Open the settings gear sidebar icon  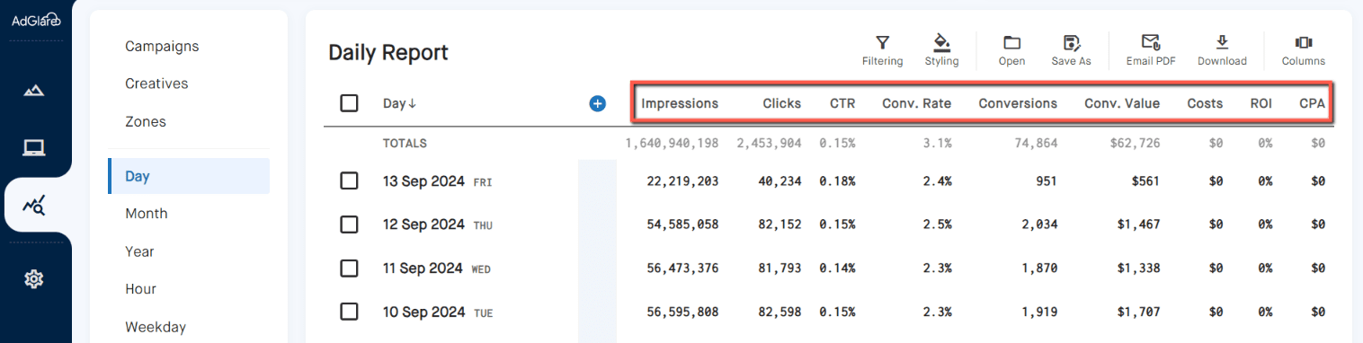point(34,279)
